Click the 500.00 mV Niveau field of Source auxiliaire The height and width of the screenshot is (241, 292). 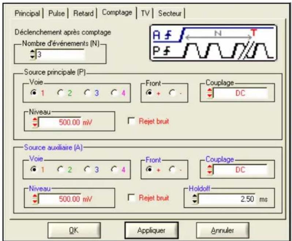pos(60,199)
